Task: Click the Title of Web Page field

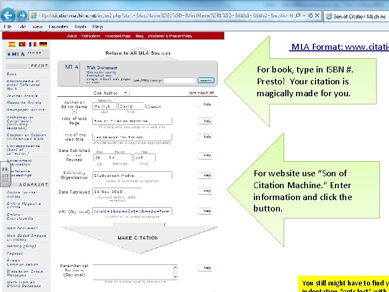Action: click(x=132, y=121)
